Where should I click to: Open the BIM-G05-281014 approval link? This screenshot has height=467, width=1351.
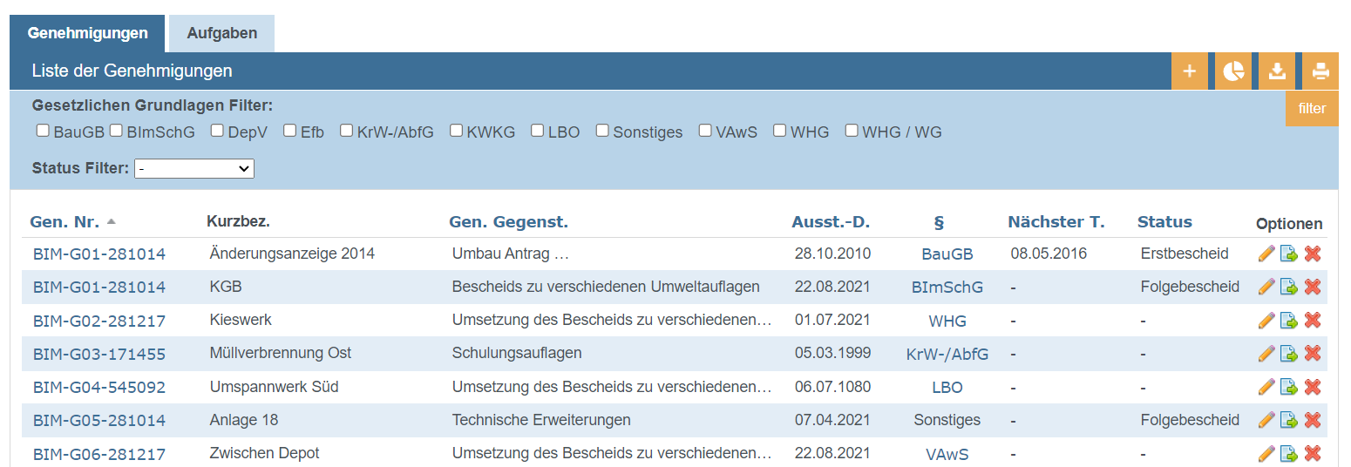pos(99,421)
